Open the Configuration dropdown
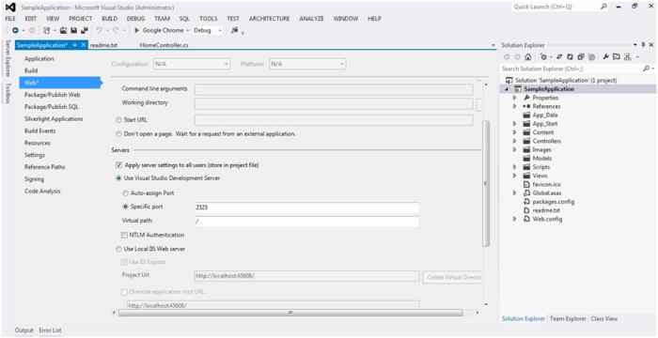 pyautogui.click(x=192, y=64)
